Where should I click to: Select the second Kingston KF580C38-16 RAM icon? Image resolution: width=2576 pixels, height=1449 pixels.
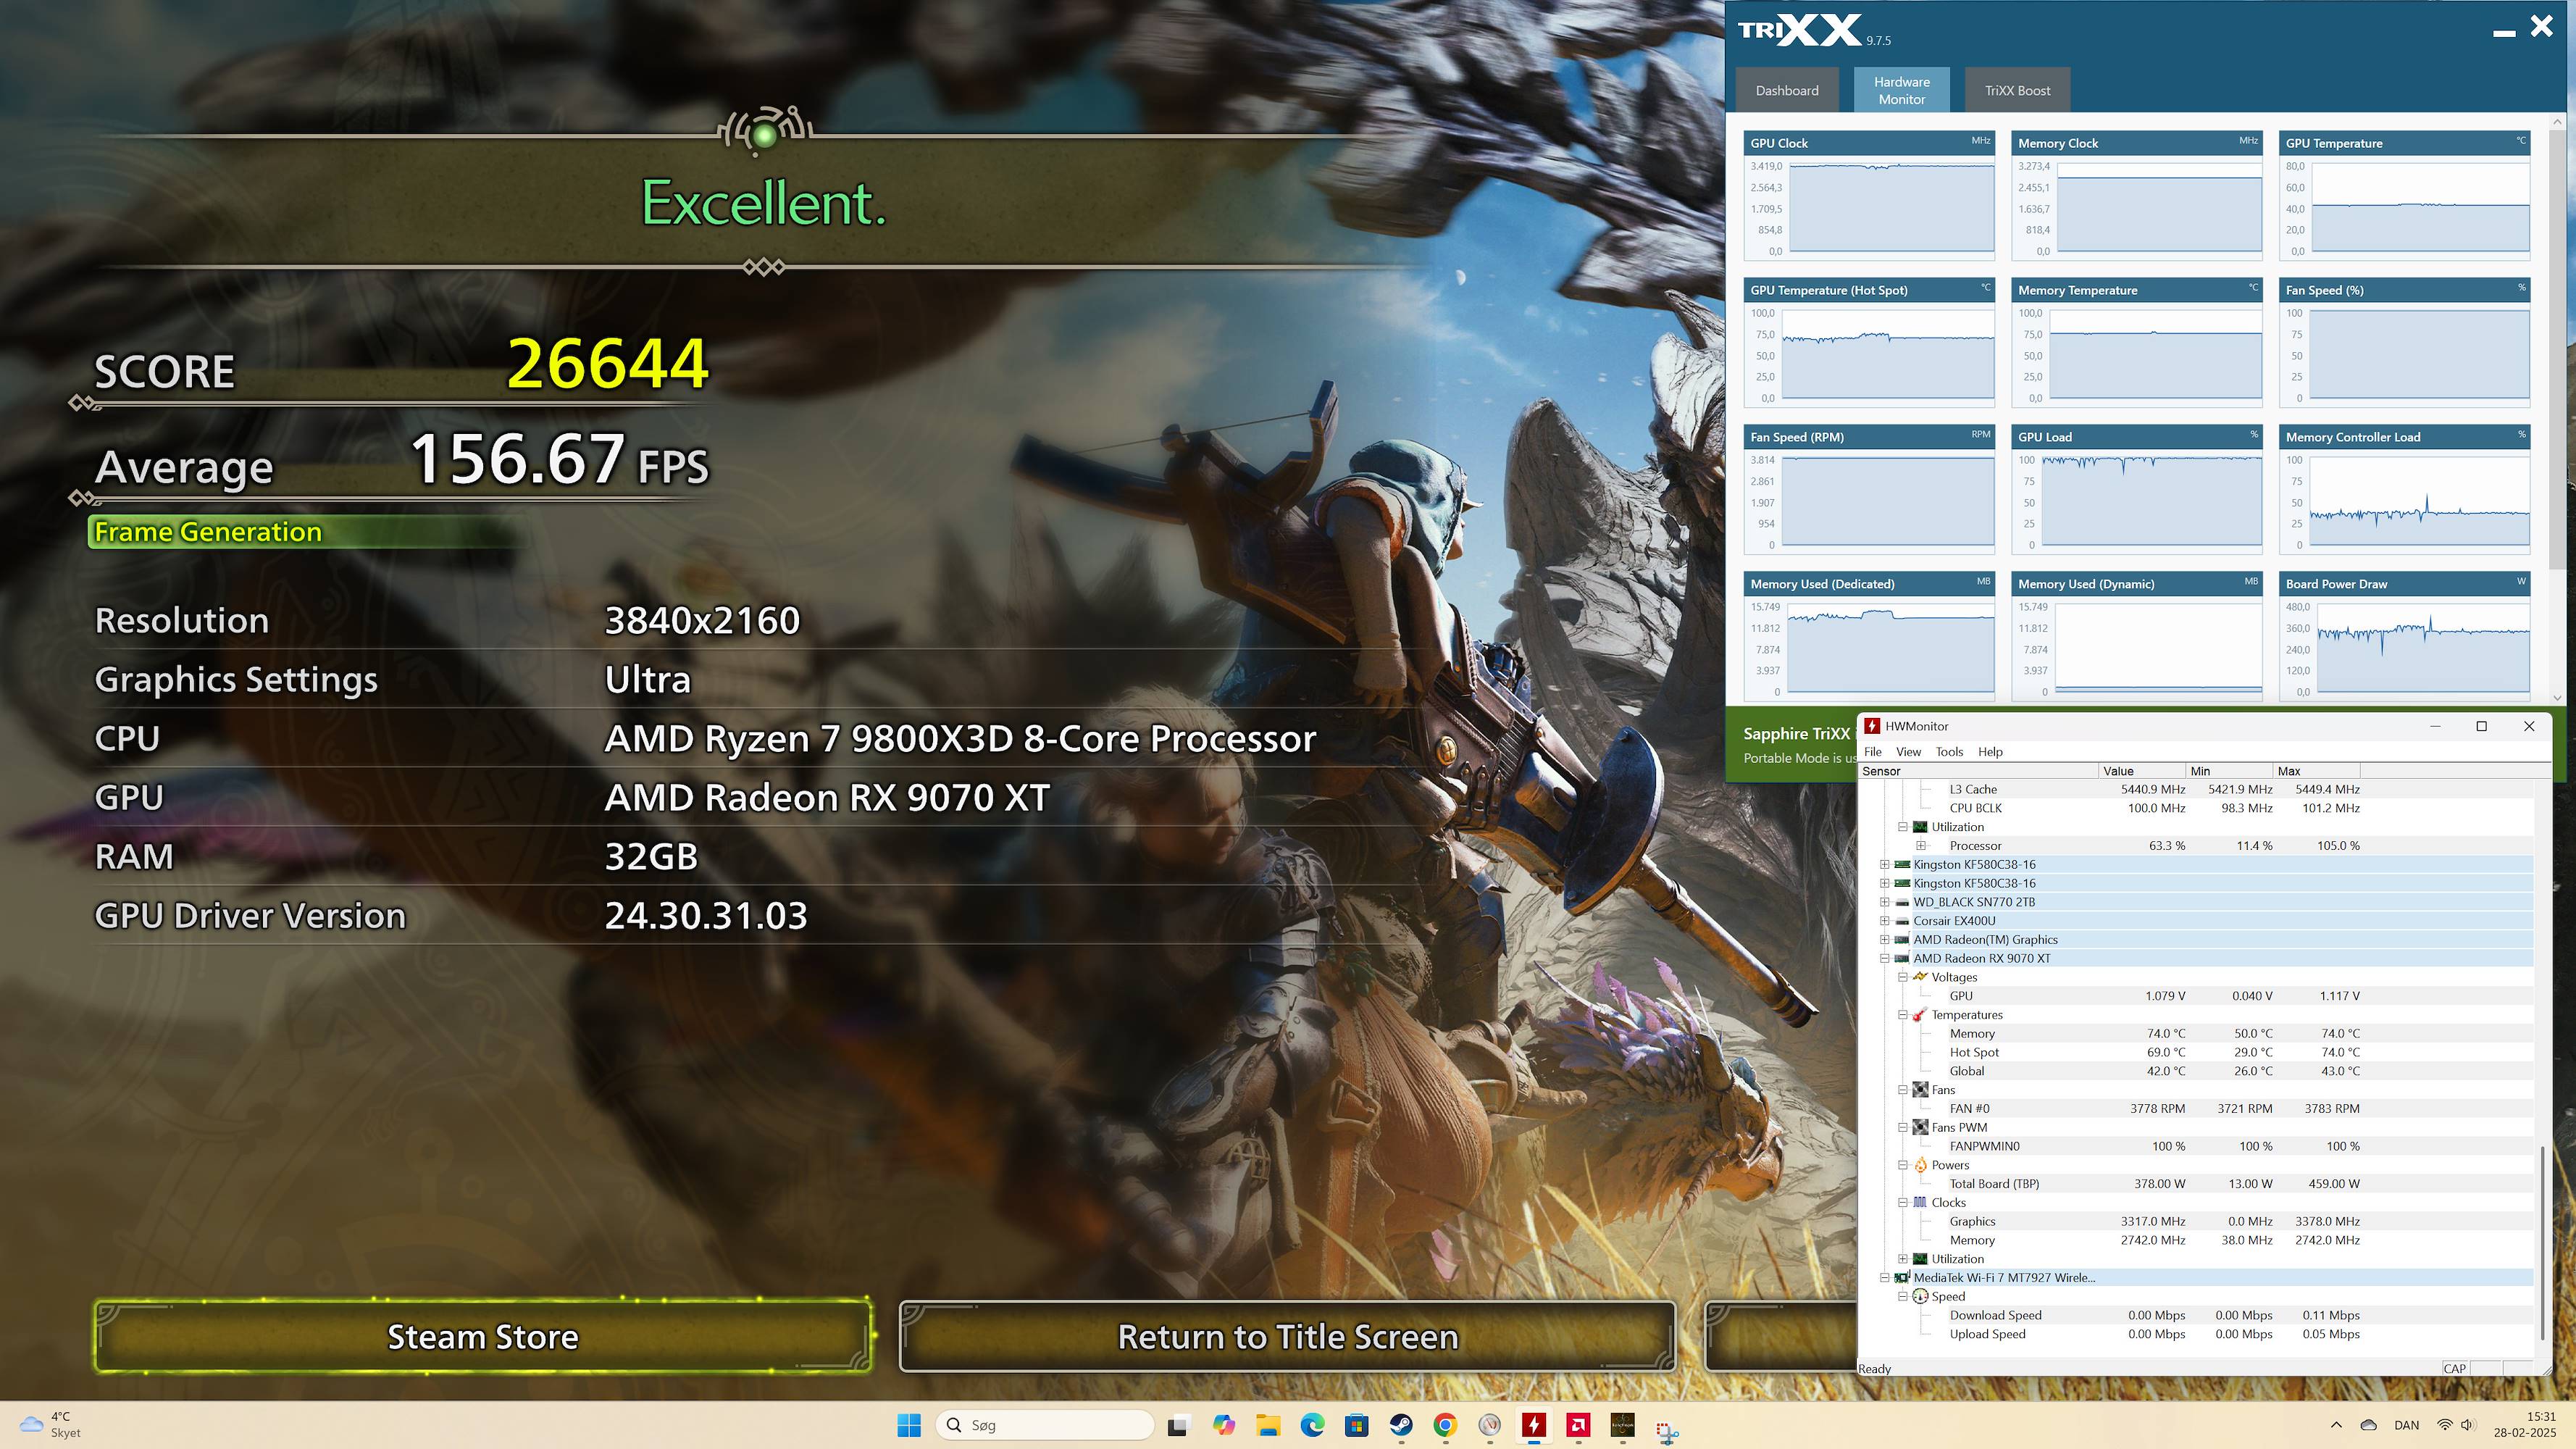[1902, 883]
